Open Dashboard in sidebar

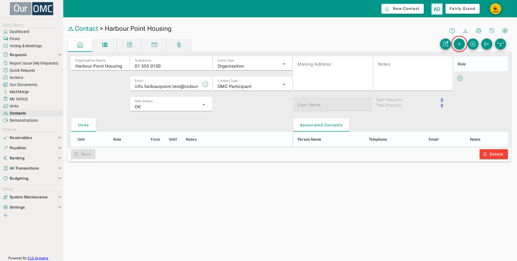coord(19,32)
